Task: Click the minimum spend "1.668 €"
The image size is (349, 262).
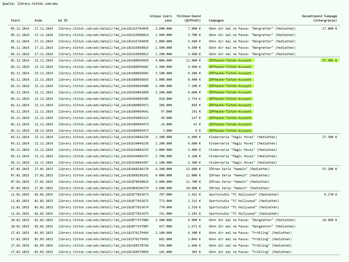Action: [194, 246]
